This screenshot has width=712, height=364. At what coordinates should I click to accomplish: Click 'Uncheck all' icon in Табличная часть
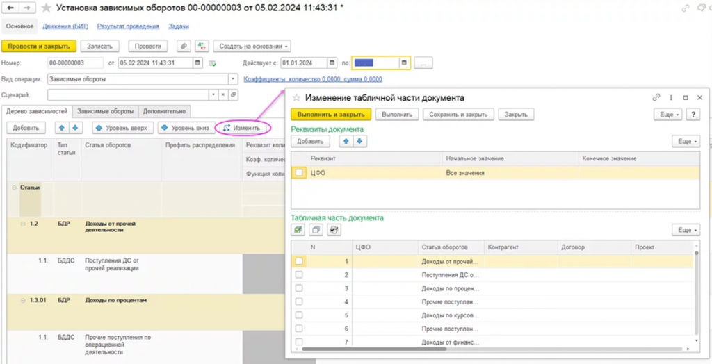point(316,230)
